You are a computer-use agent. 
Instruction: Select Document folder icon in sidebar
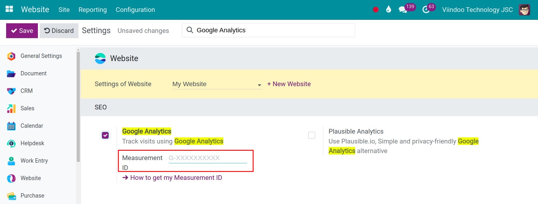click(x=11, y=74)
